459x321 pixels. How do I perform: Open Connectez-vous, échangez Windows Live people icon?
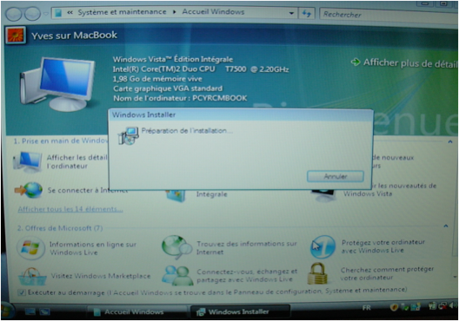click(x=177, y=275)
